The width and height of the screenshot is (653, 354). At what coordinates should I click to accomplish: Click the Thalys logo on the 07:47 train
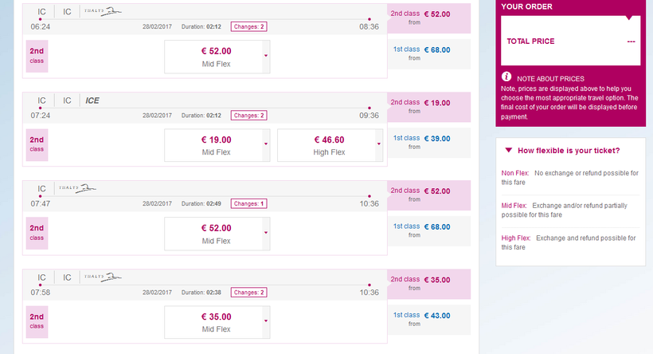[77, 189]
